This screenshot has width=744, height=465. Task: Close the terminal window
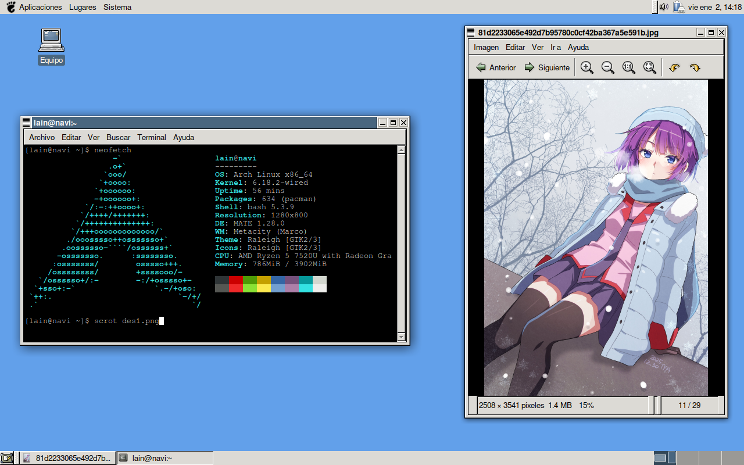point(403,123)
